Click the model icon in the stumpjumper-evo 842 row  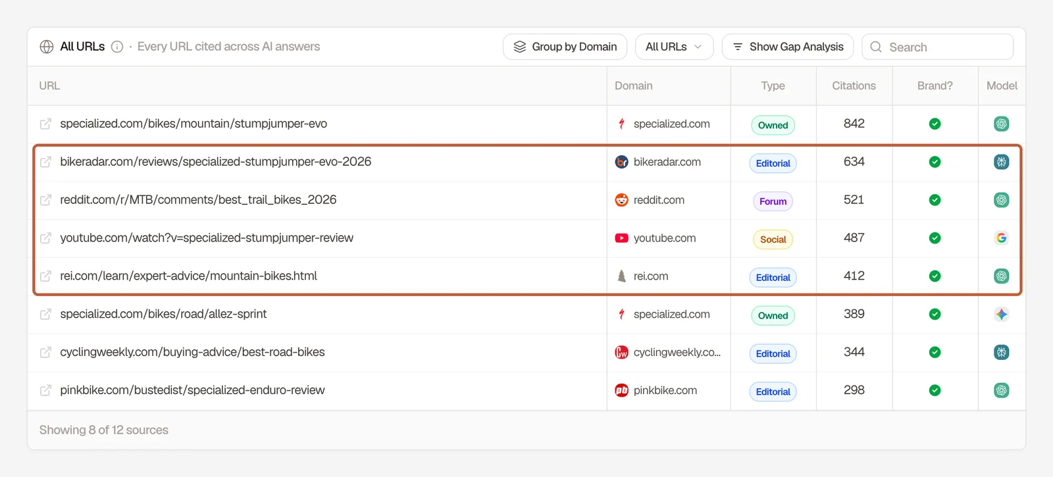[1002, 124]
